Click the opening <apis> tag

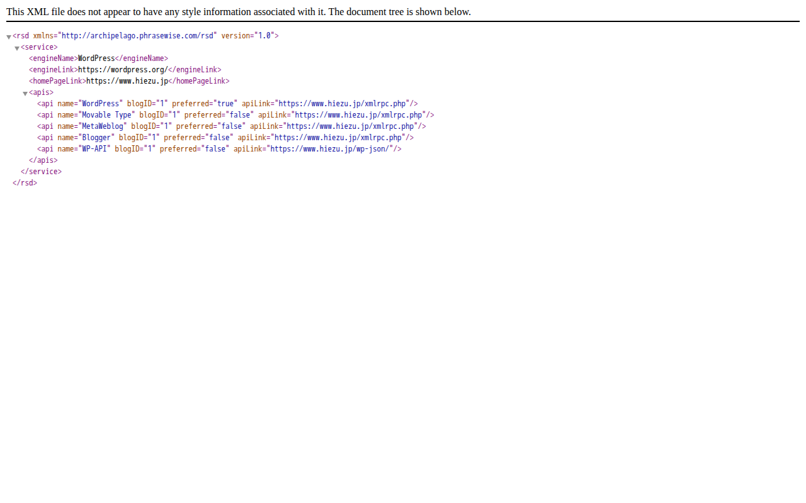(42, 92)
